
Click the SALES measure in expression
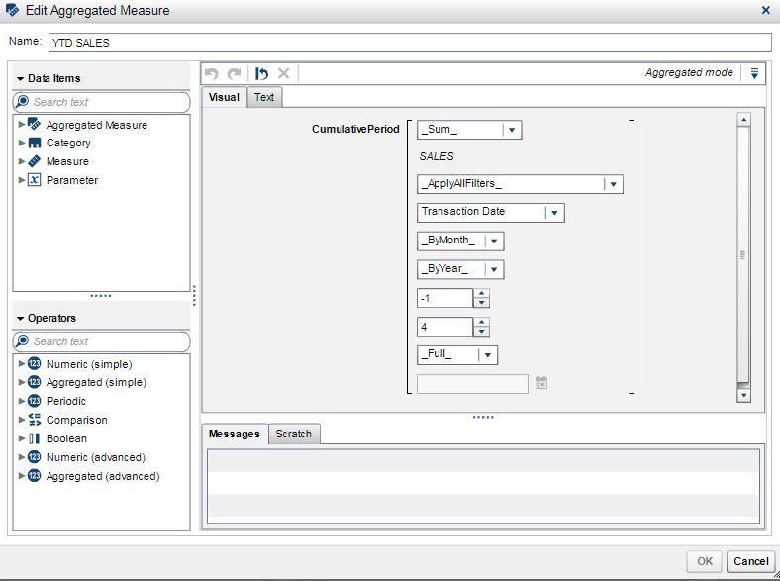(x=437, y=156)
